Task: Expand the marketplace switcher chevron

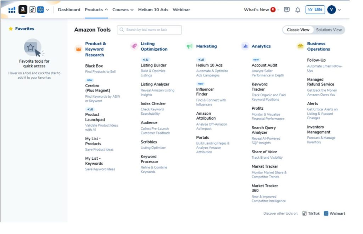Action: click(x=48, y=10)
